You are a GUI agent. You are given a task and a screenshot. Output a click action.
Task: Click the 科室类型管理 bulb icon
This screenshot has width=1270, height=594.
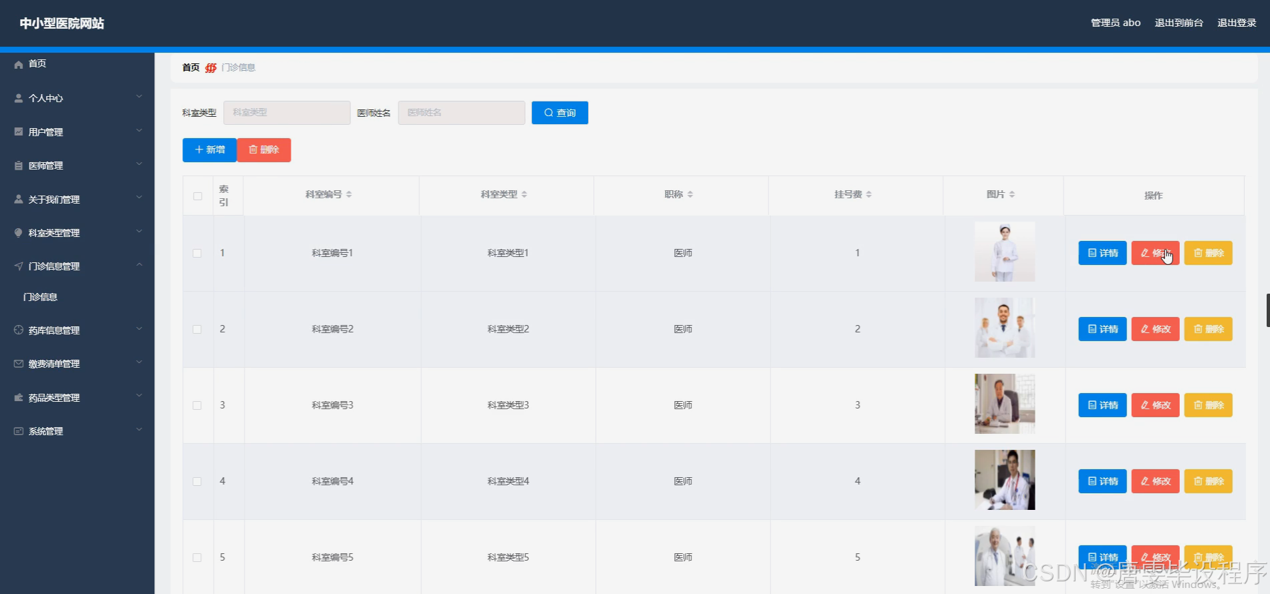tap(19, 232)
